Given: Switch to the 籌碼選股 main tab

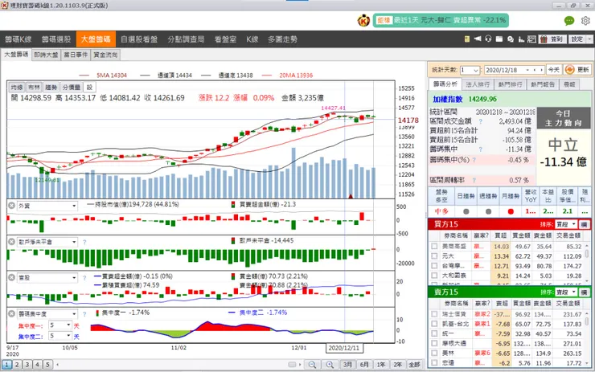Looking at the screenshot, I should tap(56, 39).
